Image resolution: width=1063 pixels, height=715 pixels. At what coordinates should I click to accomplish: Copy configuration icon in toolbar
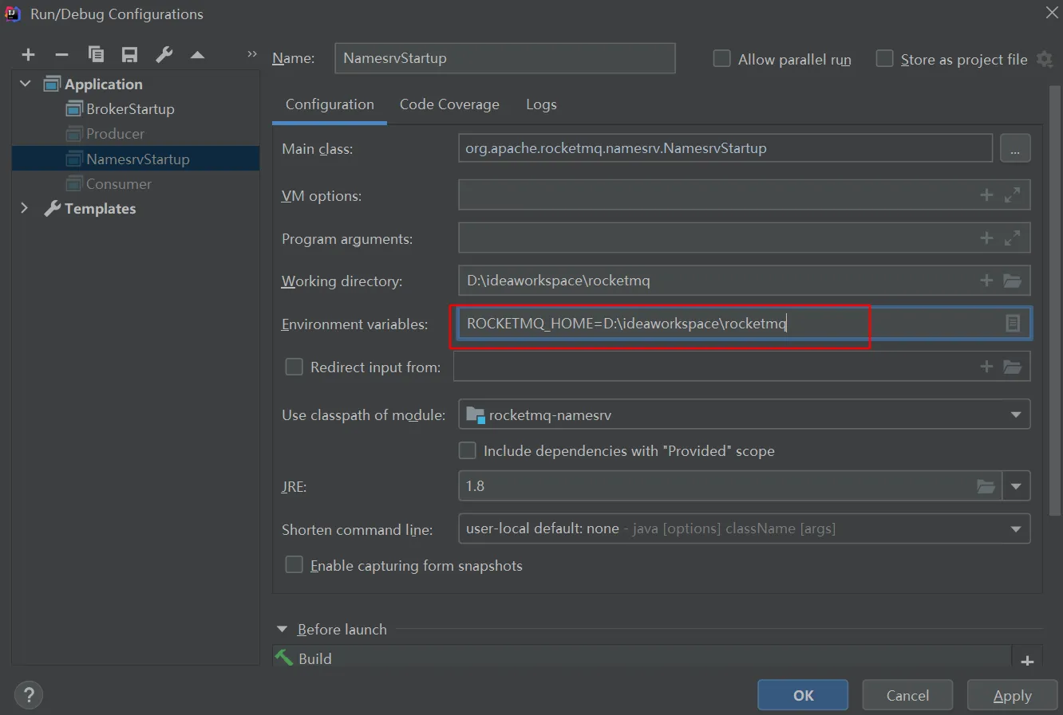point(96,54)
